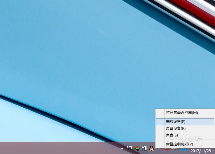
Task: Open the QQ penguin tray icon
Action: pos(151,148)
